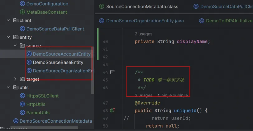Open HttpsSSLClient class

[42, 96]
